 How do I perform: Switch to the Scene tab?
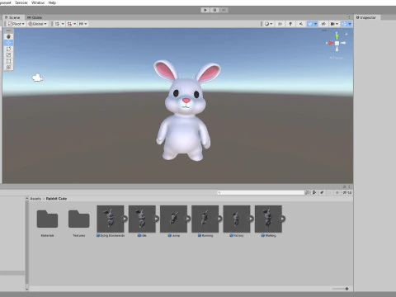pyautogui.click(x=13, y=17)
